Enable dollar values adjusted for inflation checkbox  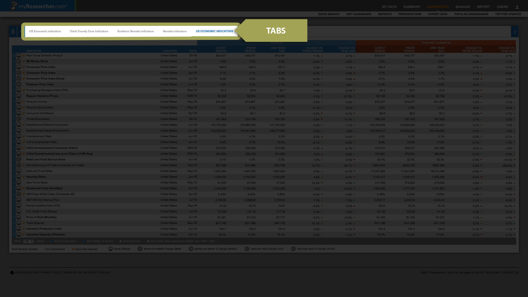pyautogui.click(x=148, y=241)
